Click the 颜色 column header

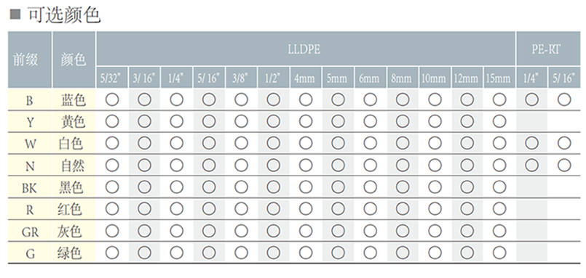click(74, 60)
